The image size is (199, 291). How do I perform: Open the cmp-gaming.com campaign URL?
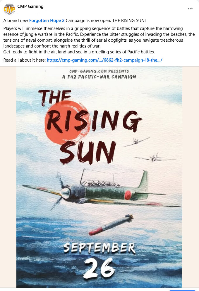pyautogui.click(x=104, y=60)
